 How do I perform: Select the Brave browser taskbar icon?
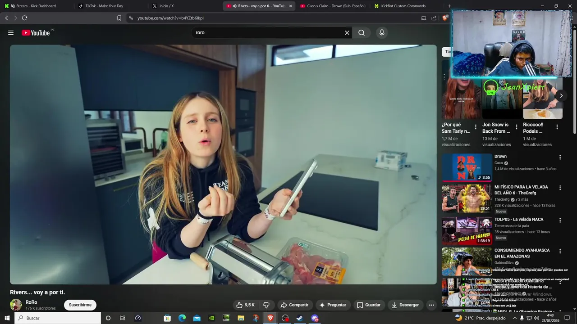pos(270,318)
